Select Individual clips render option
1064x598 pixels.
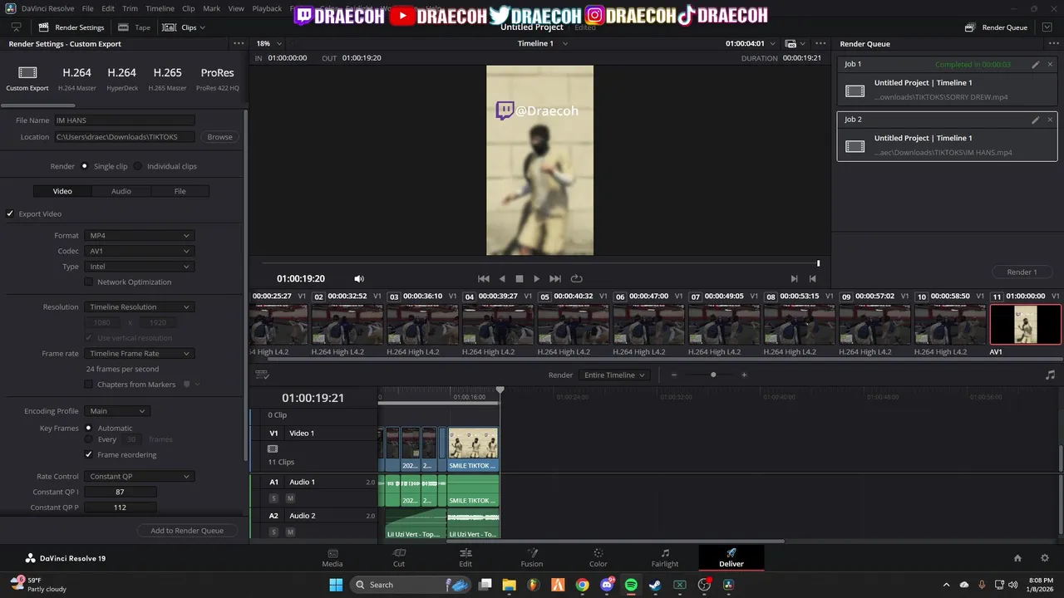coord(138,166)
